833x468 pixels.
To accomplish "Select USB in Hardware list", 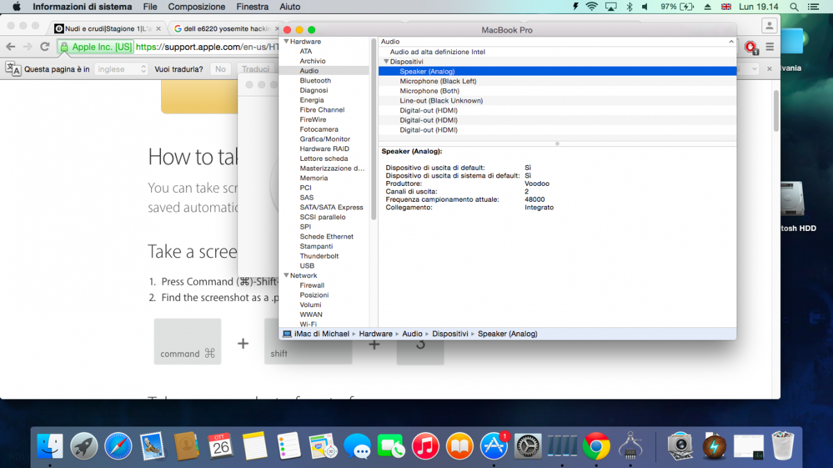I will point(307,266).
